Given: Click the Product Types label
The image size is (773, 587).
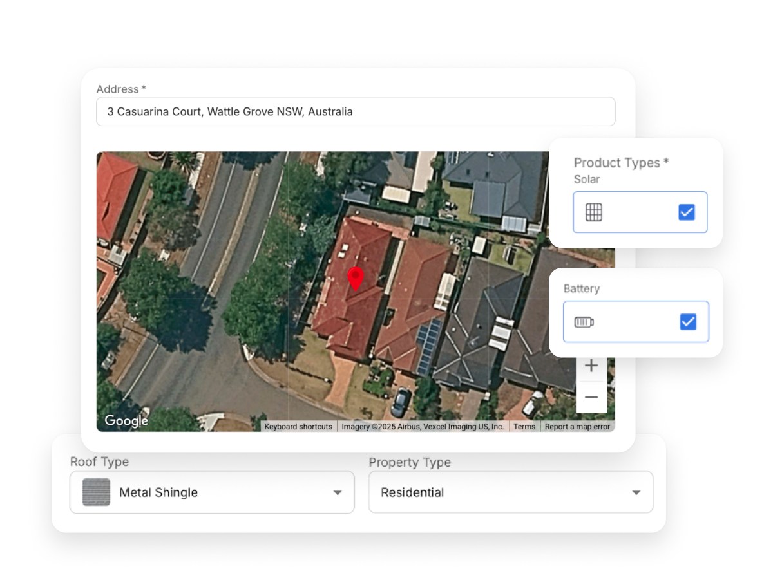Looking at the screenshot, I should point(622,163).
